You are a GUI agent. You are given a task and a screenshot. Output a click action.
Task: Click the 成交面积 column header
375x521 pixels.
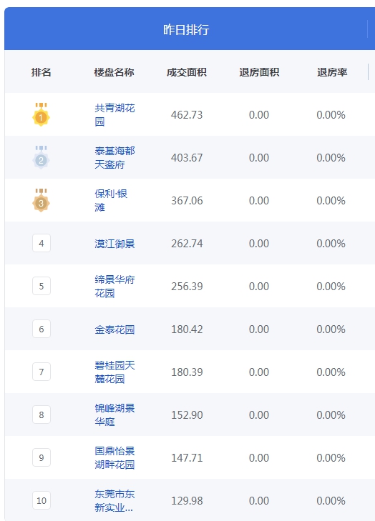click(x=187, y=72)
